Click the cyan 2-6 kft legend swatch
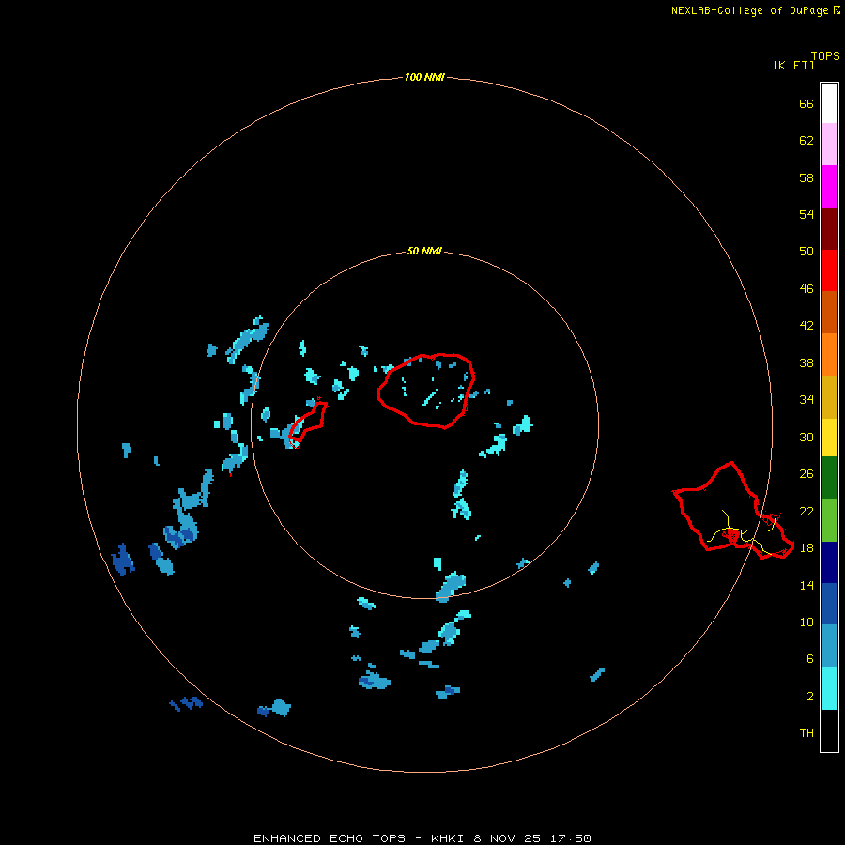 tap(829, 688)
